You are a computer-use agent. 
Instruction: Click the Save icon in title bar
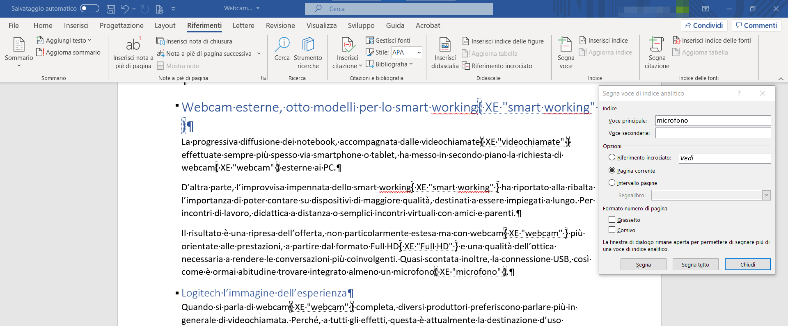110,9
